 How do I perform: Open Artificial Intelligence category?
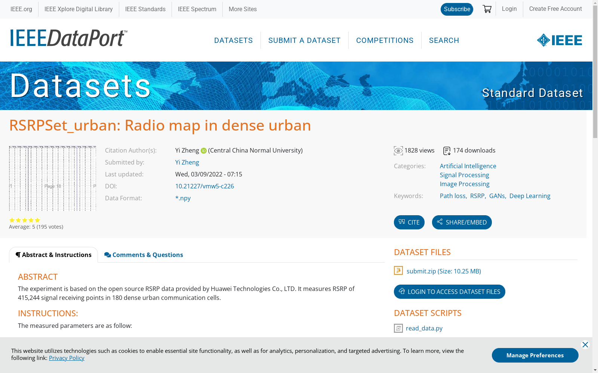point(468,166)
